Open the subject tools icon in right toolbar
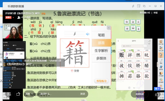Viewport: 165px width, 101px height. click(161, 43)
